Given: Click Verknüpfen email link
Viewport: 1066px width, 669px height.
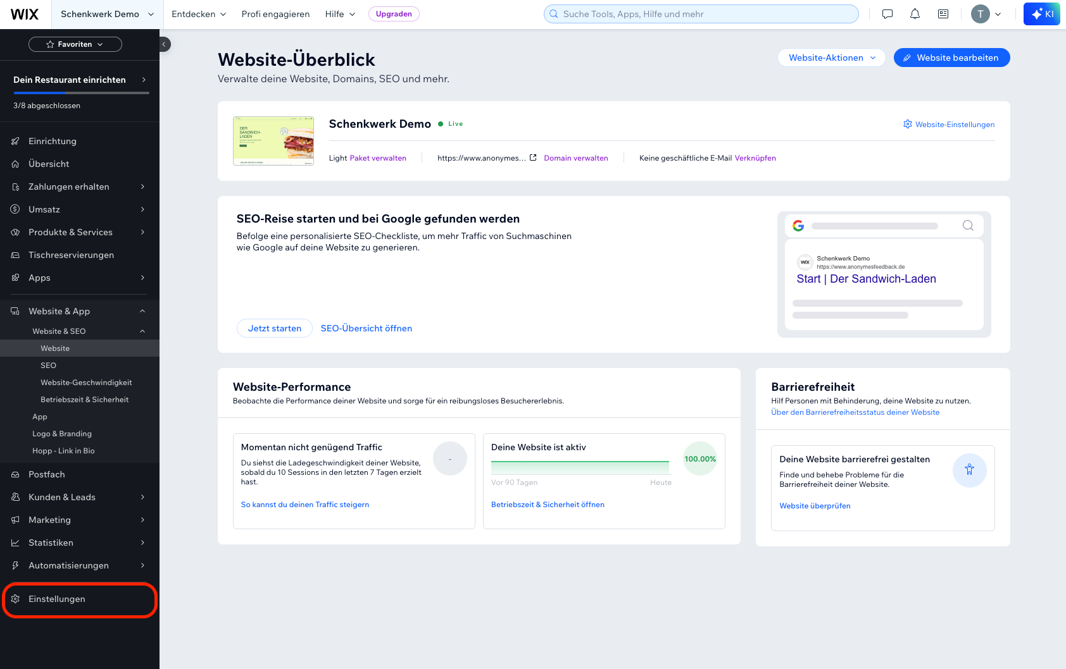Looking at the screenshot, I should (x=755, y=158).
